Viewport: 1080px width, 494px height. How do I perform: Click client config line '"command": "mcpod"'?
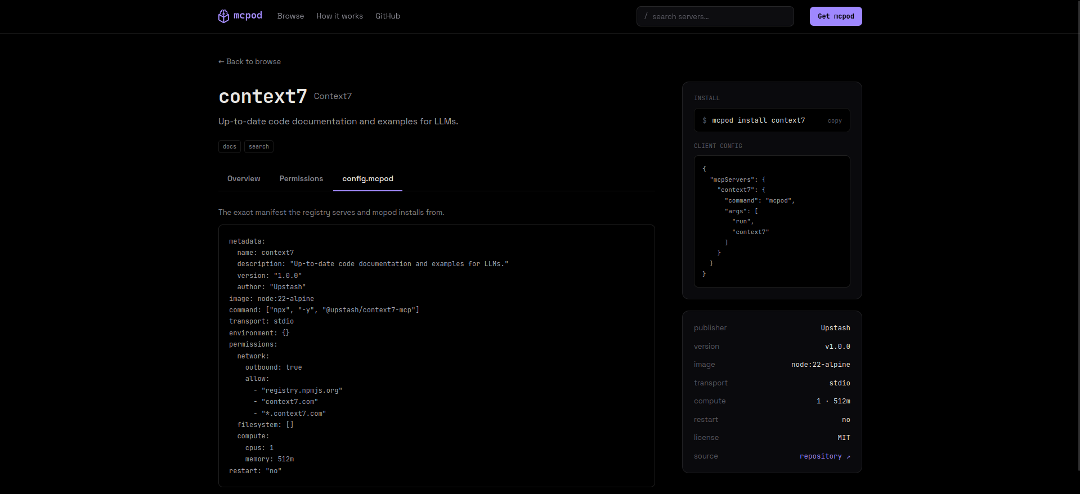click(760, 200)
